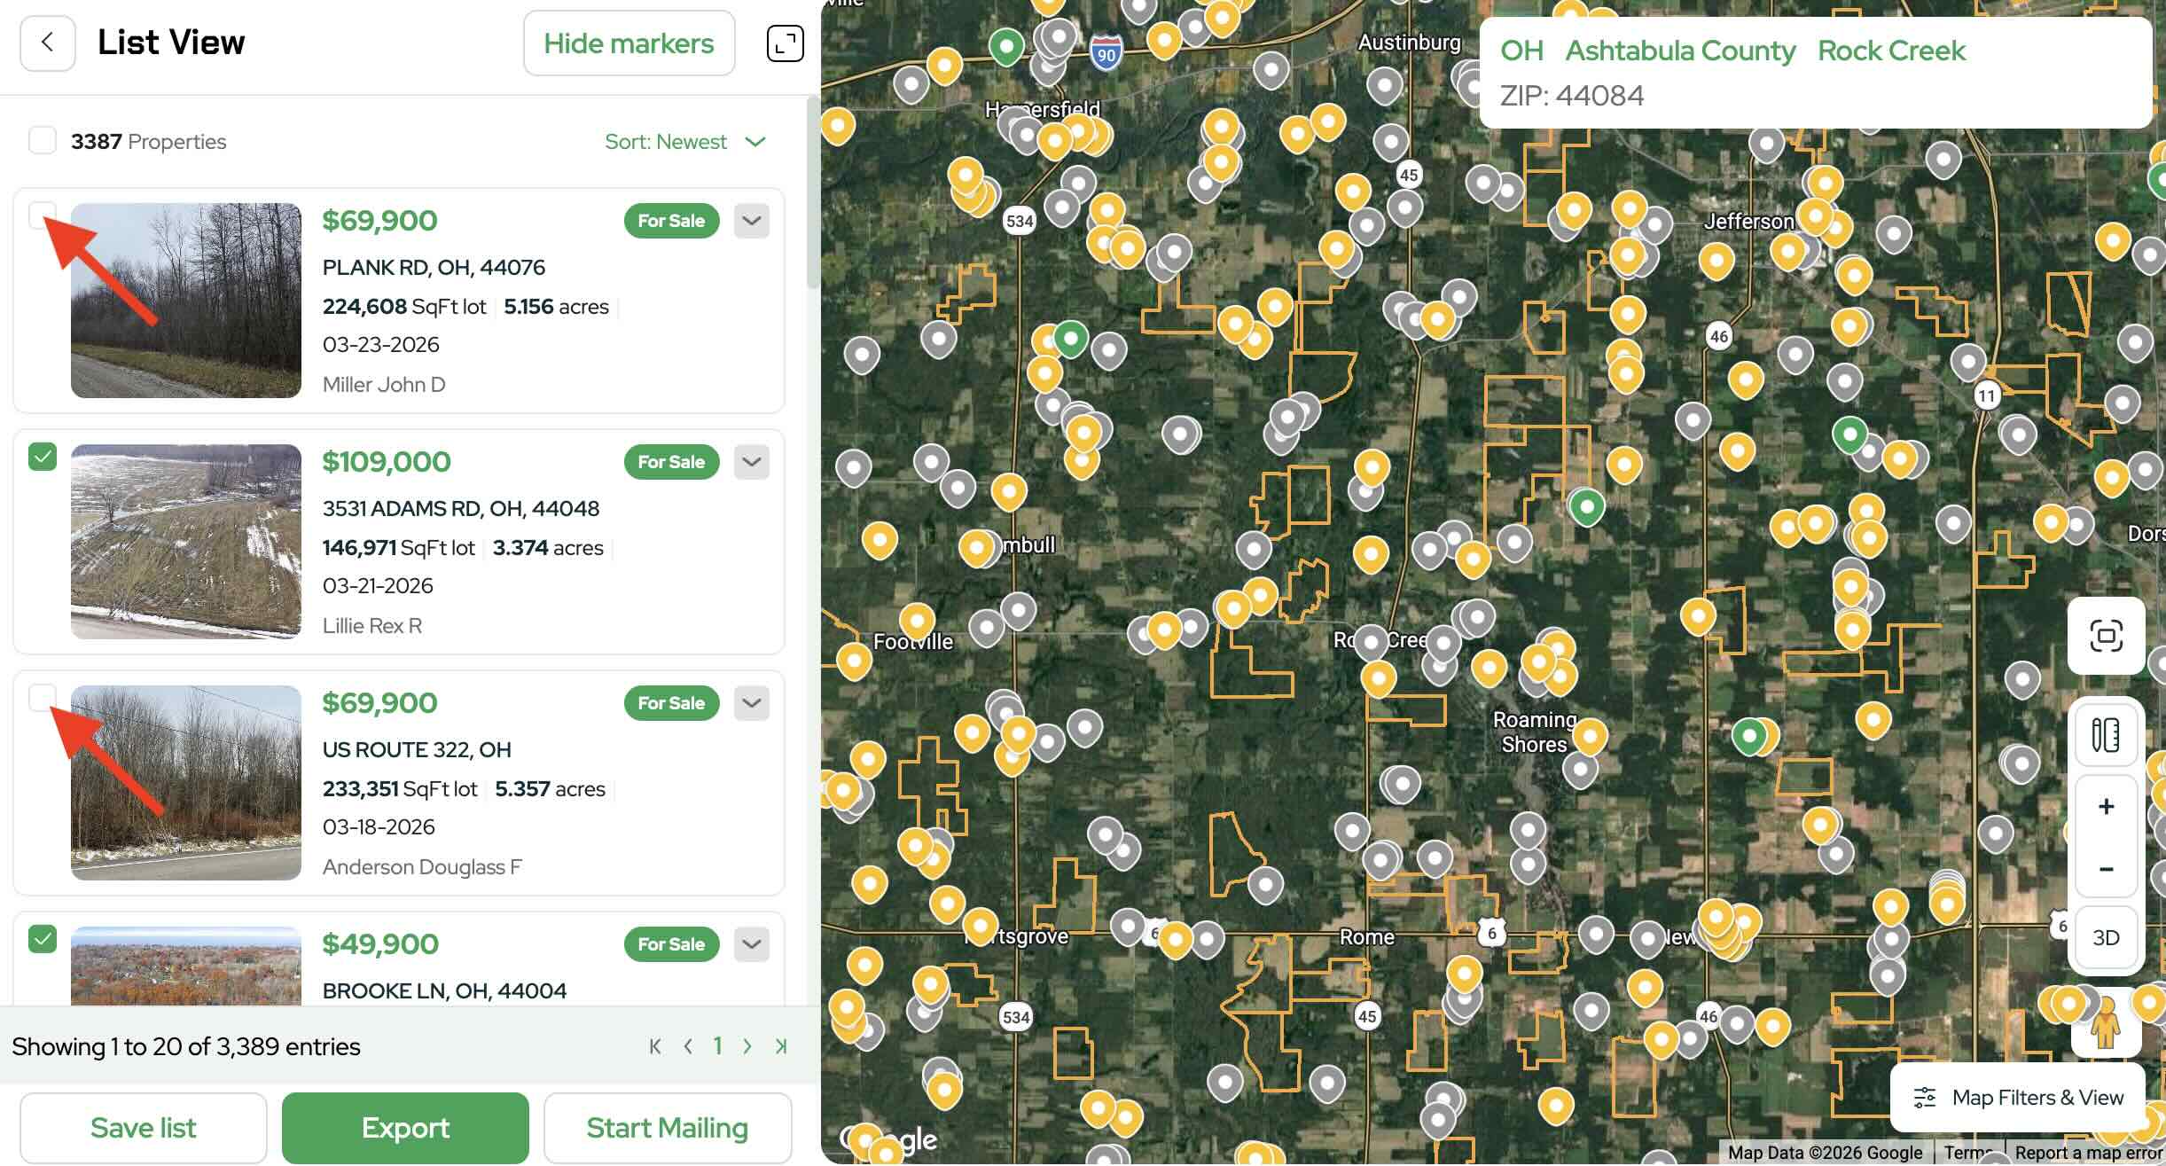Click Ashtabula County breadcrumb
Image resolution: width=2166 pixels, height=1166 pixels.
1679,51
